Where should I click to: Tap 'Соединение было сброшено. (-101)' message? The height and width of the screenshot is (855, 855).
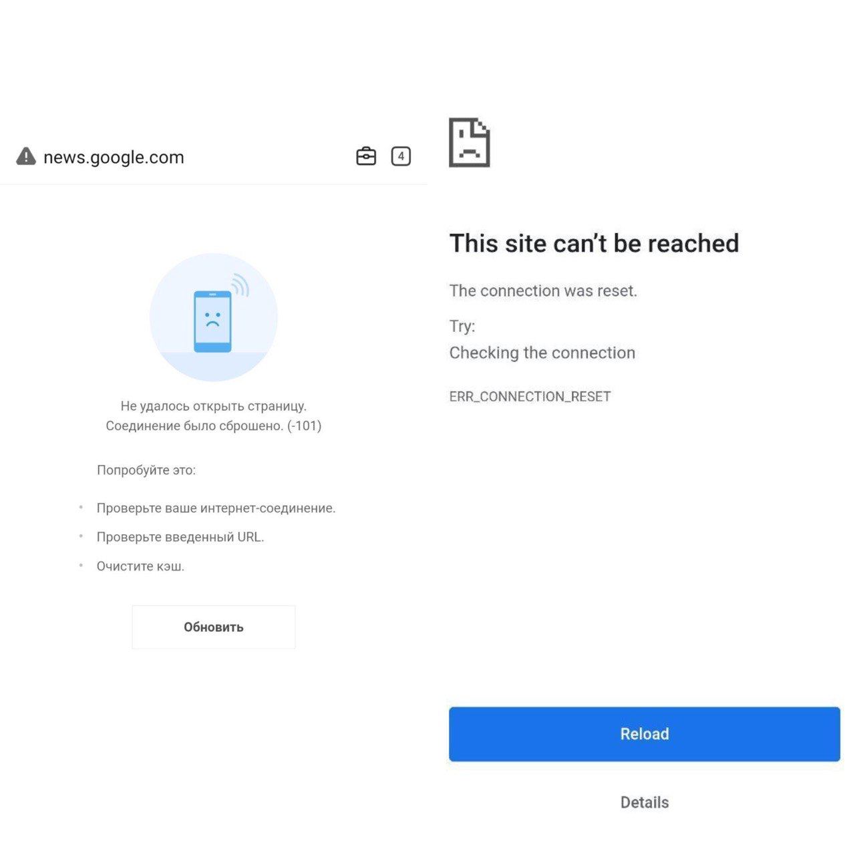[214, 426]
